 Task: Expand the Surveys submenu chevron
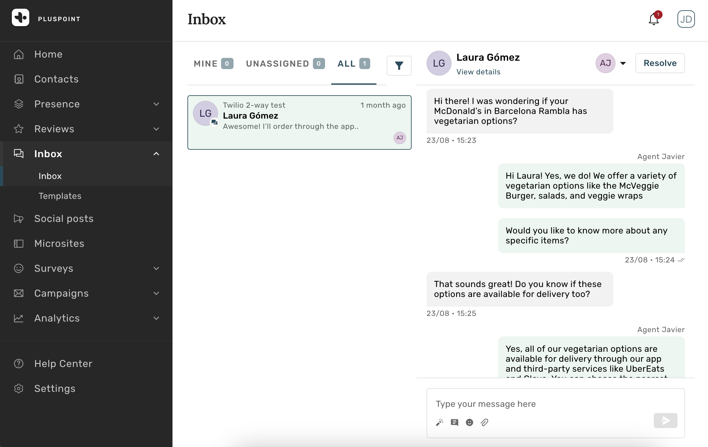(156, 268)
